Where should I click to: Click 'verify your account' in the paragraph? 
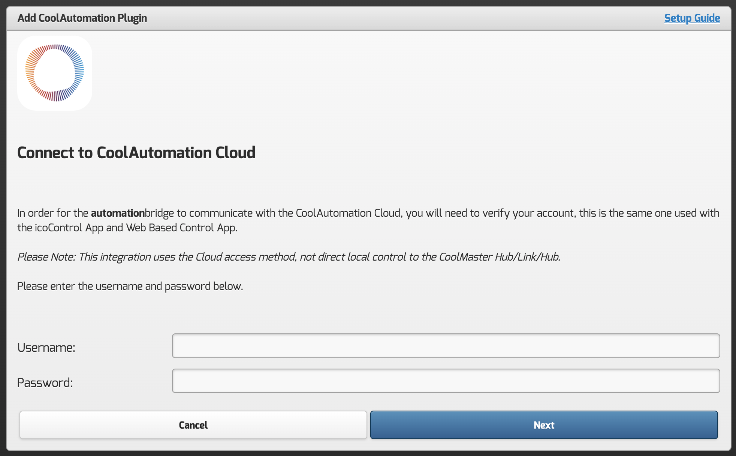[x=528, y=213]
